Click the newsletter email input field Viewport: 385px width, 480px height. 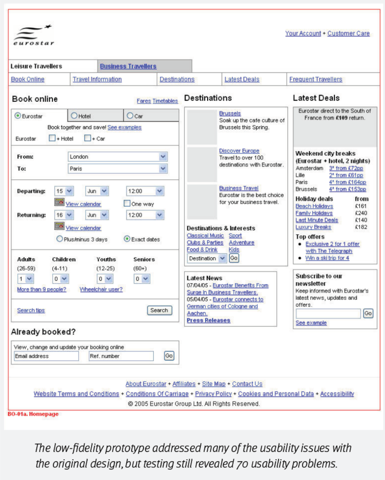pos(328,313)
